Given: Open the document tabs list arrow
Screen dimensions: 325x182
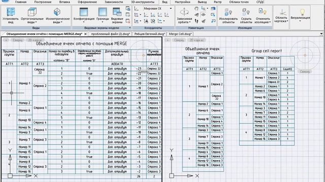Looking at the screenshot, I should pos(321,34).
